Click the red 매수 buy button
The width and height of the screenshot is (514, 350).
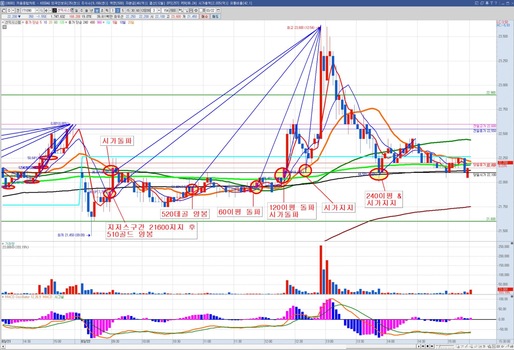click(205, 17)
